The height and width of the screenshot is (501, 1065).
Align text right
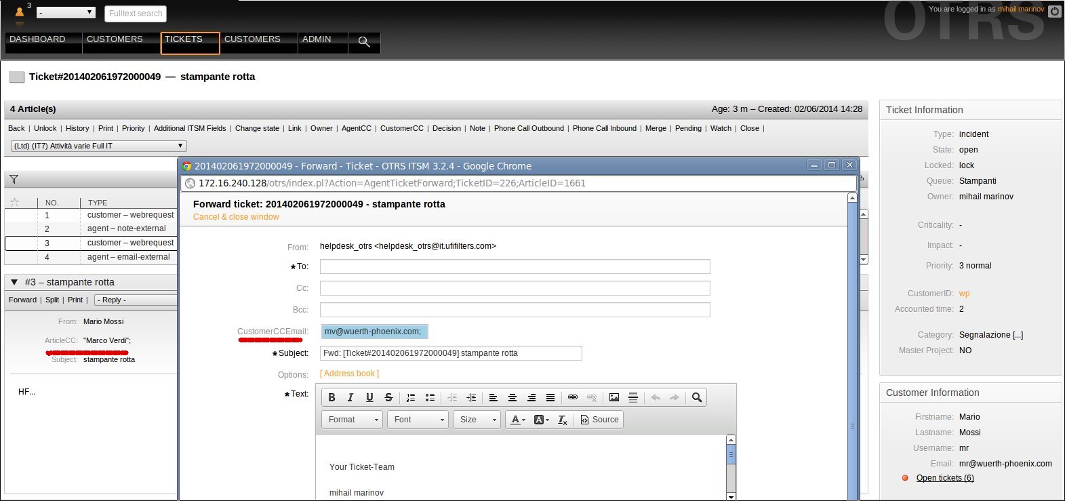[531, 397]
